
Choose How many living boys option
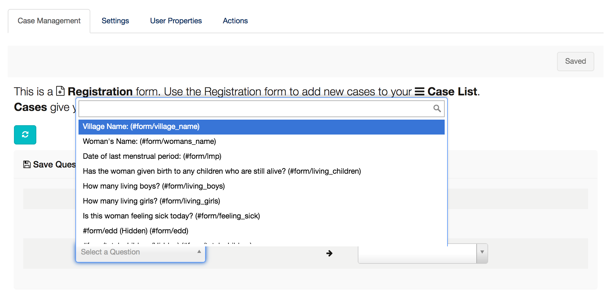pos(261,186)
